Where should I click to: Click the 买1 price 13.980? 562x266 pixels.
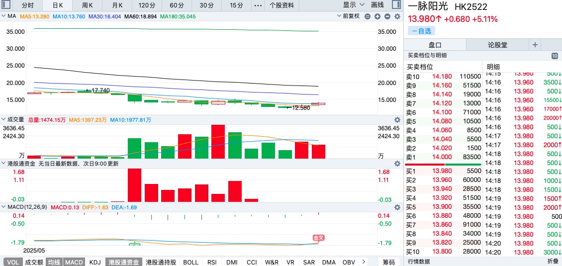442,171
